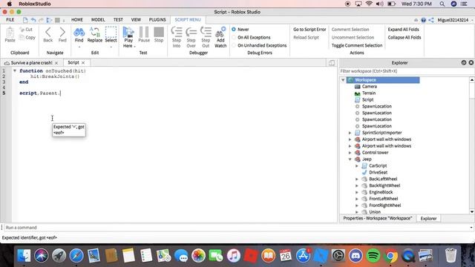The width and height of the screenshot is (475, 267).
Task: Collapse the Workspace tree node
Action: tap(343, 80)
